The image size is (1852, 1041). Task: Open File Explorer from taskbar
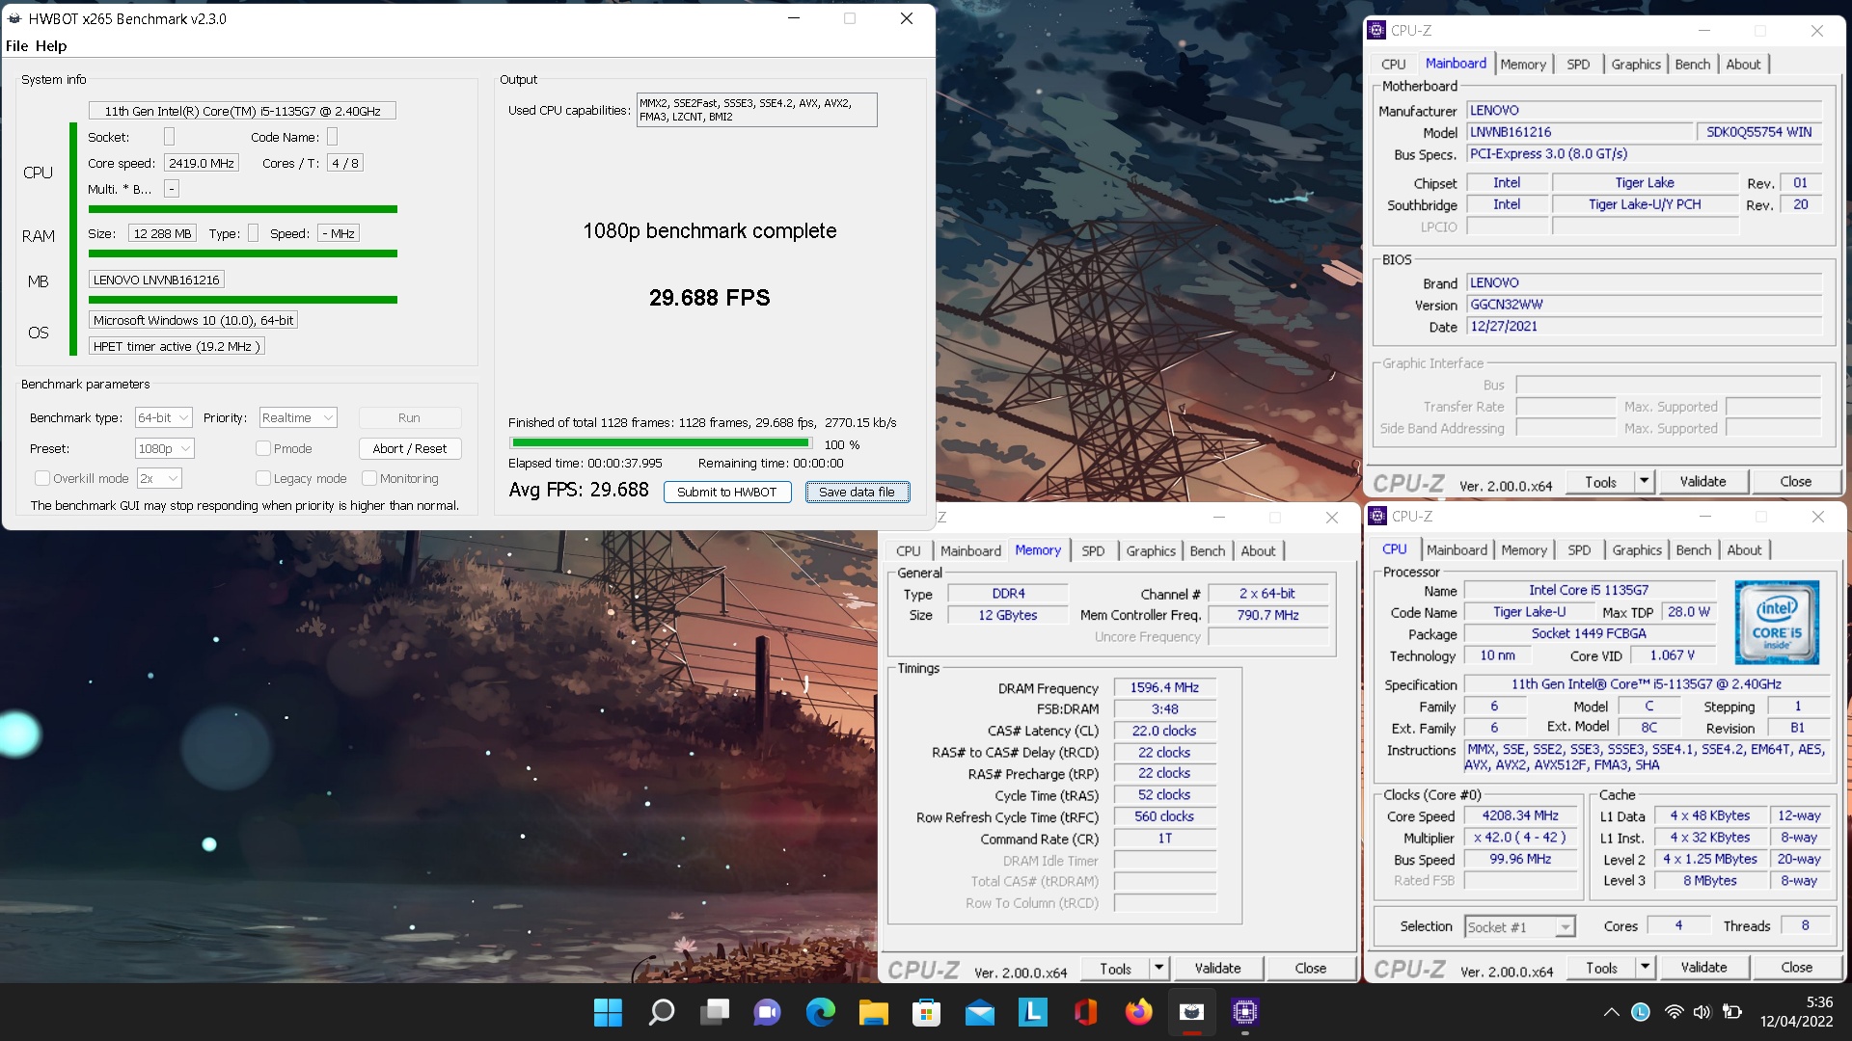click(x=874, y=1012)
